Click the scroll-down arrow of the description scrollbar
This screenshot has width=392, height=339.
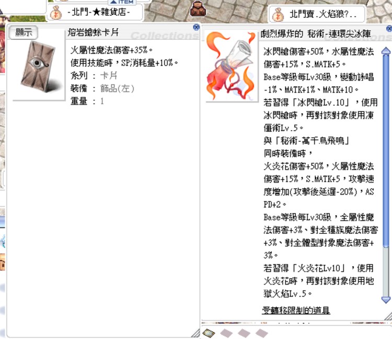point(386,299)
